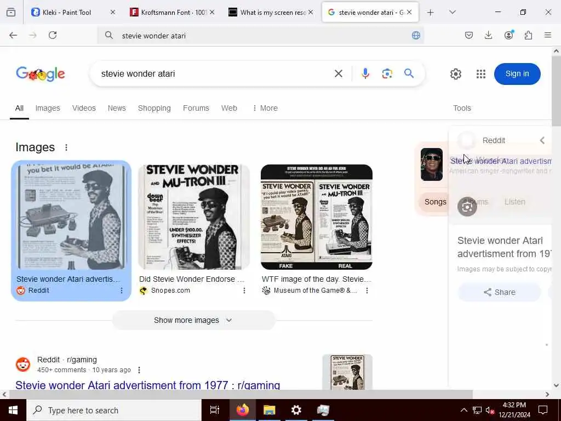Start voice search with microphone icon
The image size is (561, 421).
coord(365,74)
